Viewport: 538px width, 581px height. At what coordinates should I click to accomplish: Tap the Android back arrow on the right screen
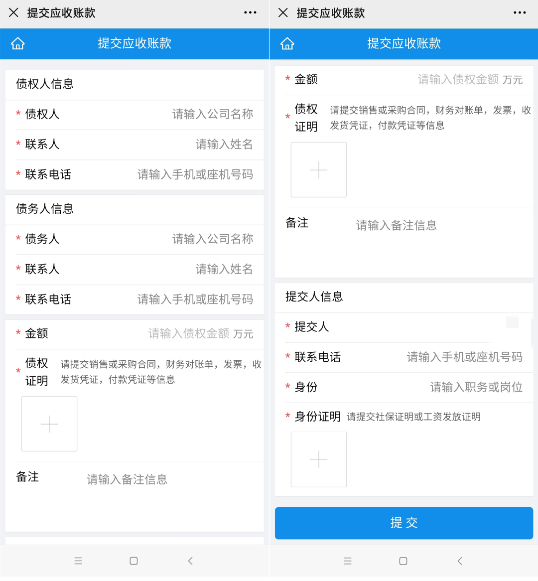point(459,561)
